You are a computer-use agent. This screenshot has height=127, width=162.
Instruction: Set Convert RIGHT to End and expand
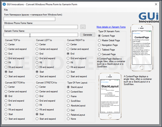pyautogui.click(x=76, y=58)
